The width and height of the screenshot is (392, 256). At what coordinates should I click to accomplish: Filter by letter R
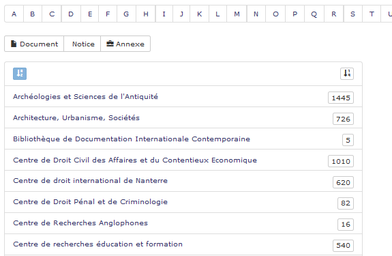tap(334, 14)
